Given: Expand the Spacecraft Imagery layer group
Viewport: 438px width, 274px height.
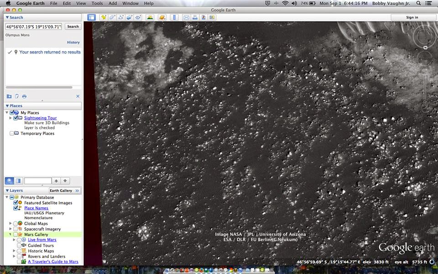Looking at the screenshot, I should (x=10, y=229).
